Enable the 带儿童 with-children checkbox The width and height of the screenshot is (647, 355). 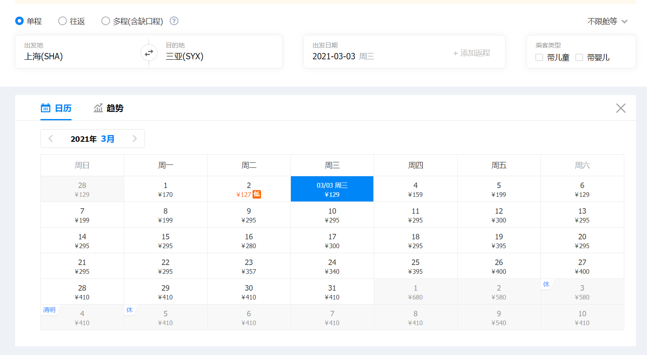539,58
